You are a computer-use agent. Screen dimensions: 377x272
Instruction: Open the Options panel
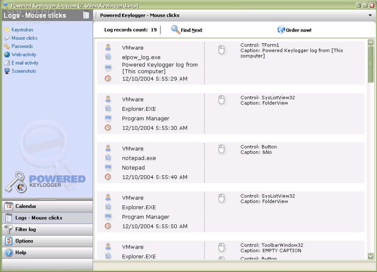point(47,241)
